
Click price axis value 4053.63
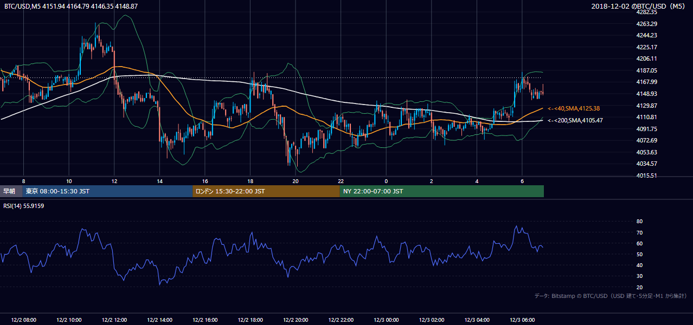click(646, 152)
